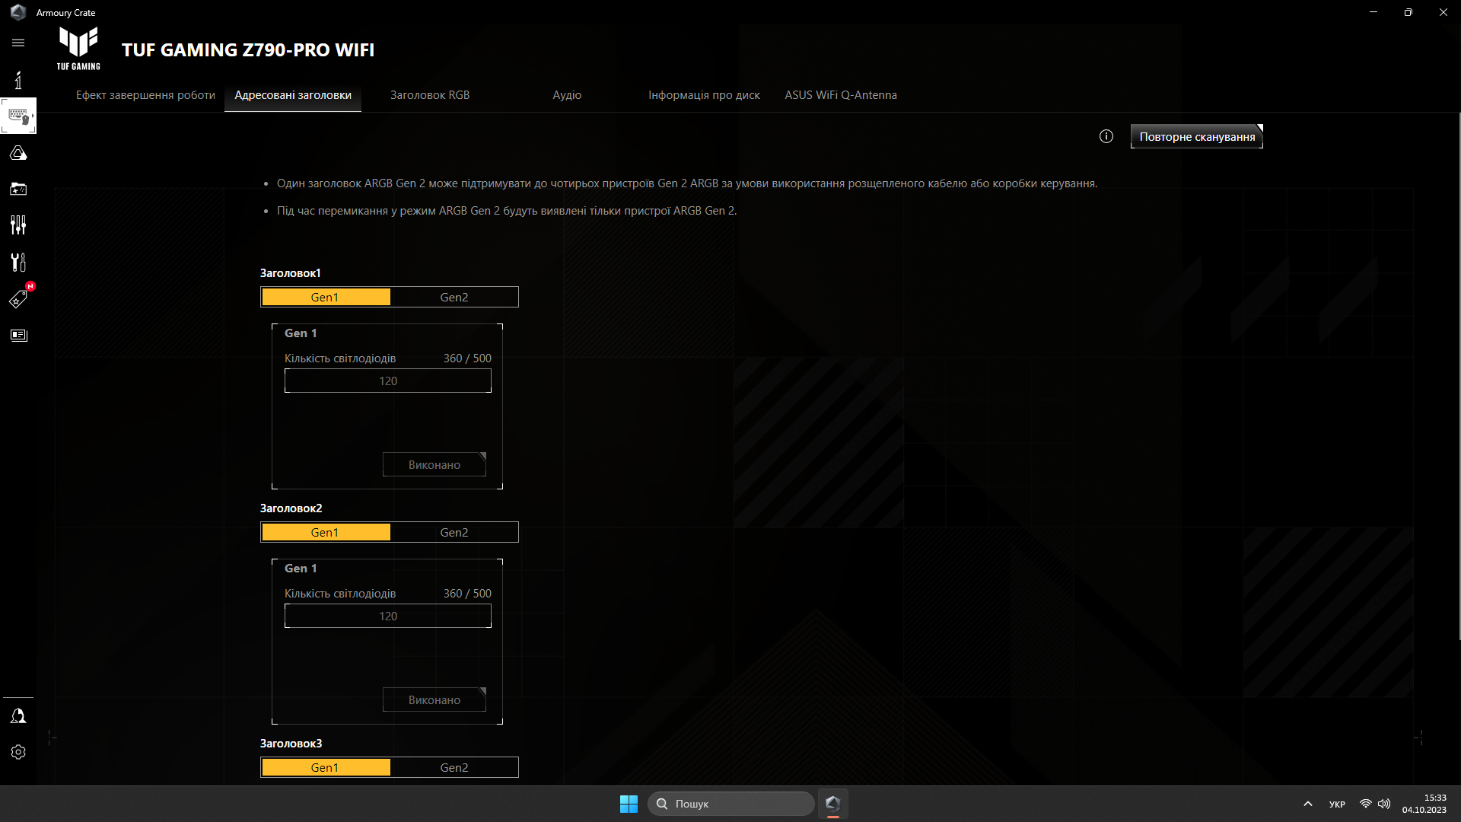Click the УКР language indicator
1461x822 pixels.
[x=1337, y=804]
